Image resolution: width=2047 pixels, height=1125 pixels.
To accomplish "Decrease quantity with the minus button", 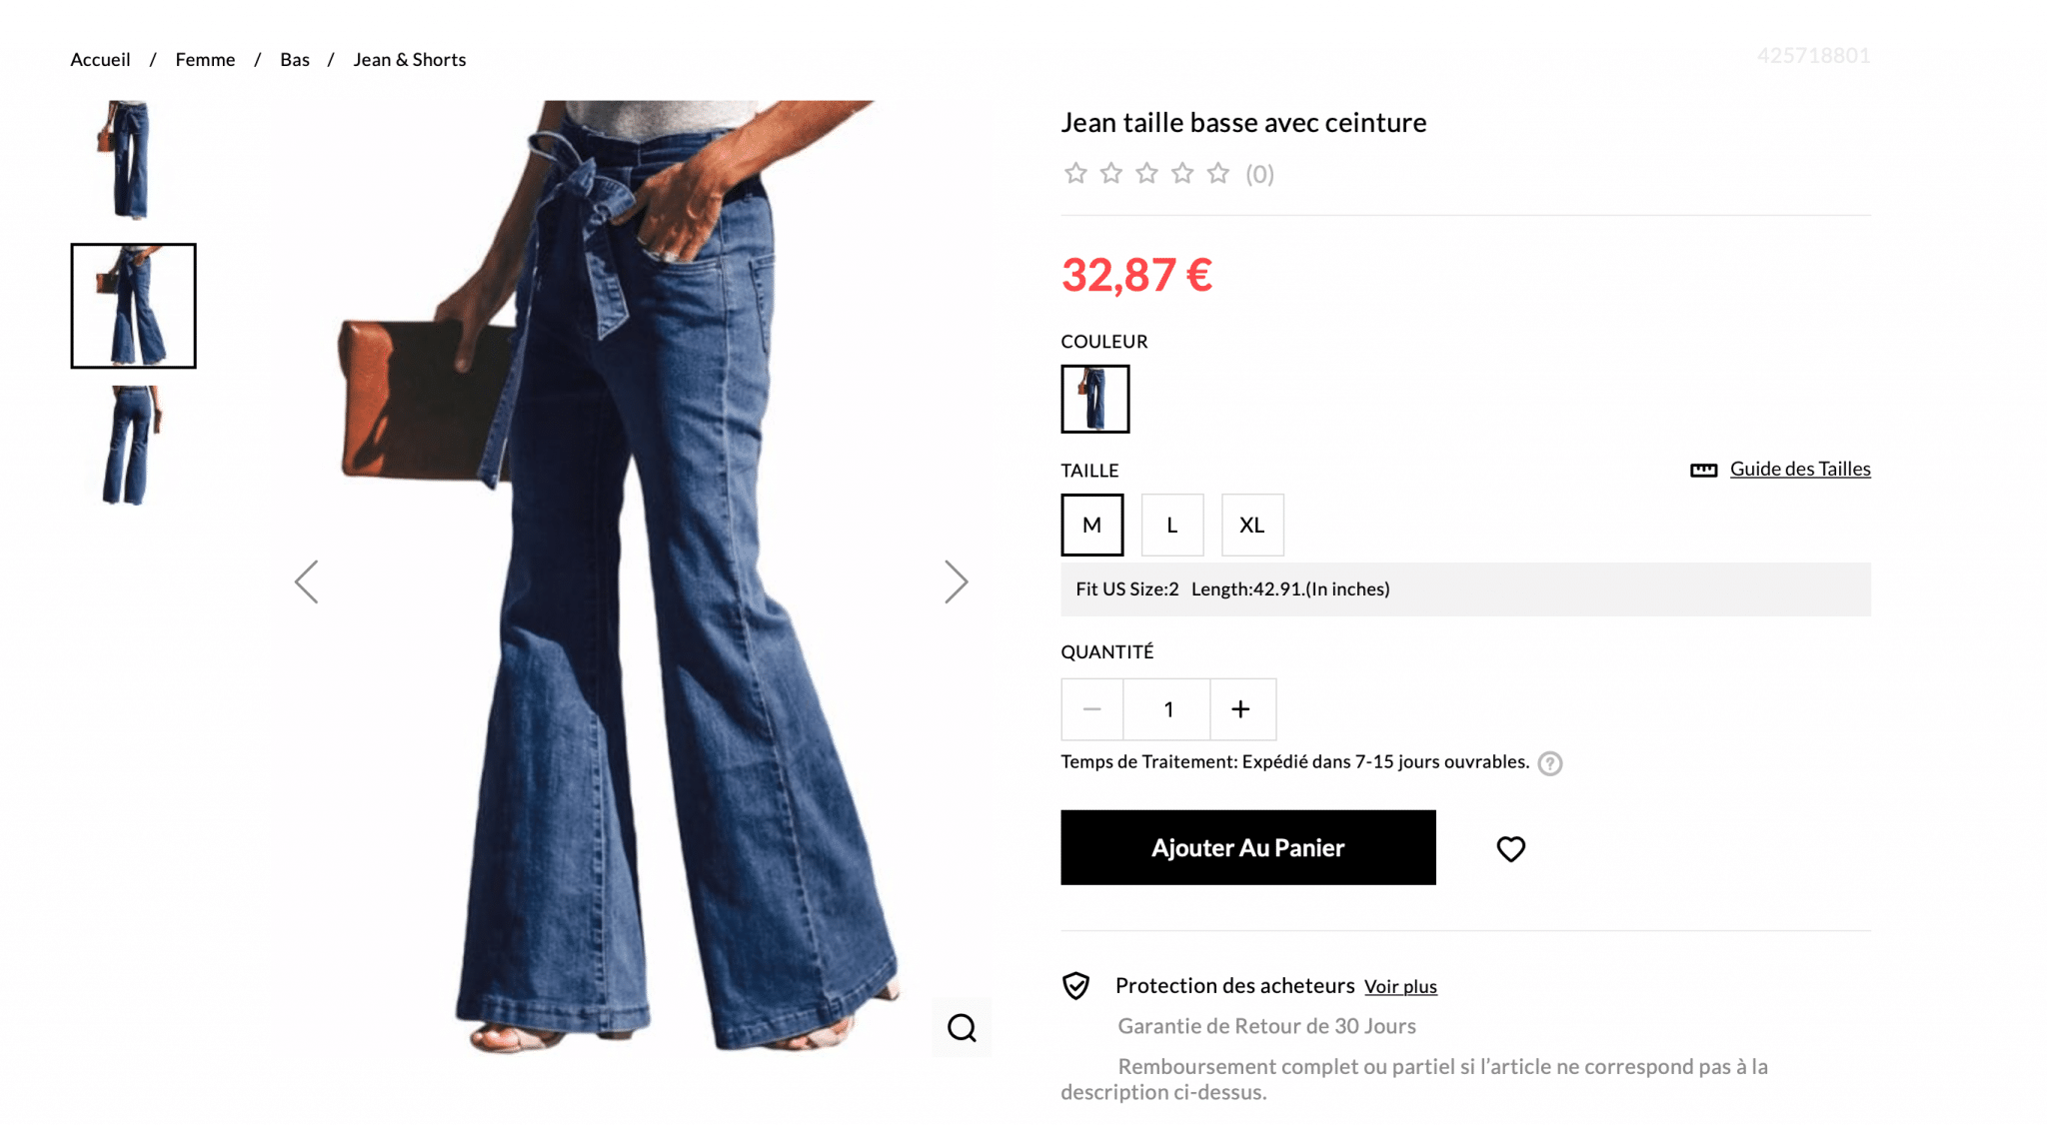I will (1091, 709).
